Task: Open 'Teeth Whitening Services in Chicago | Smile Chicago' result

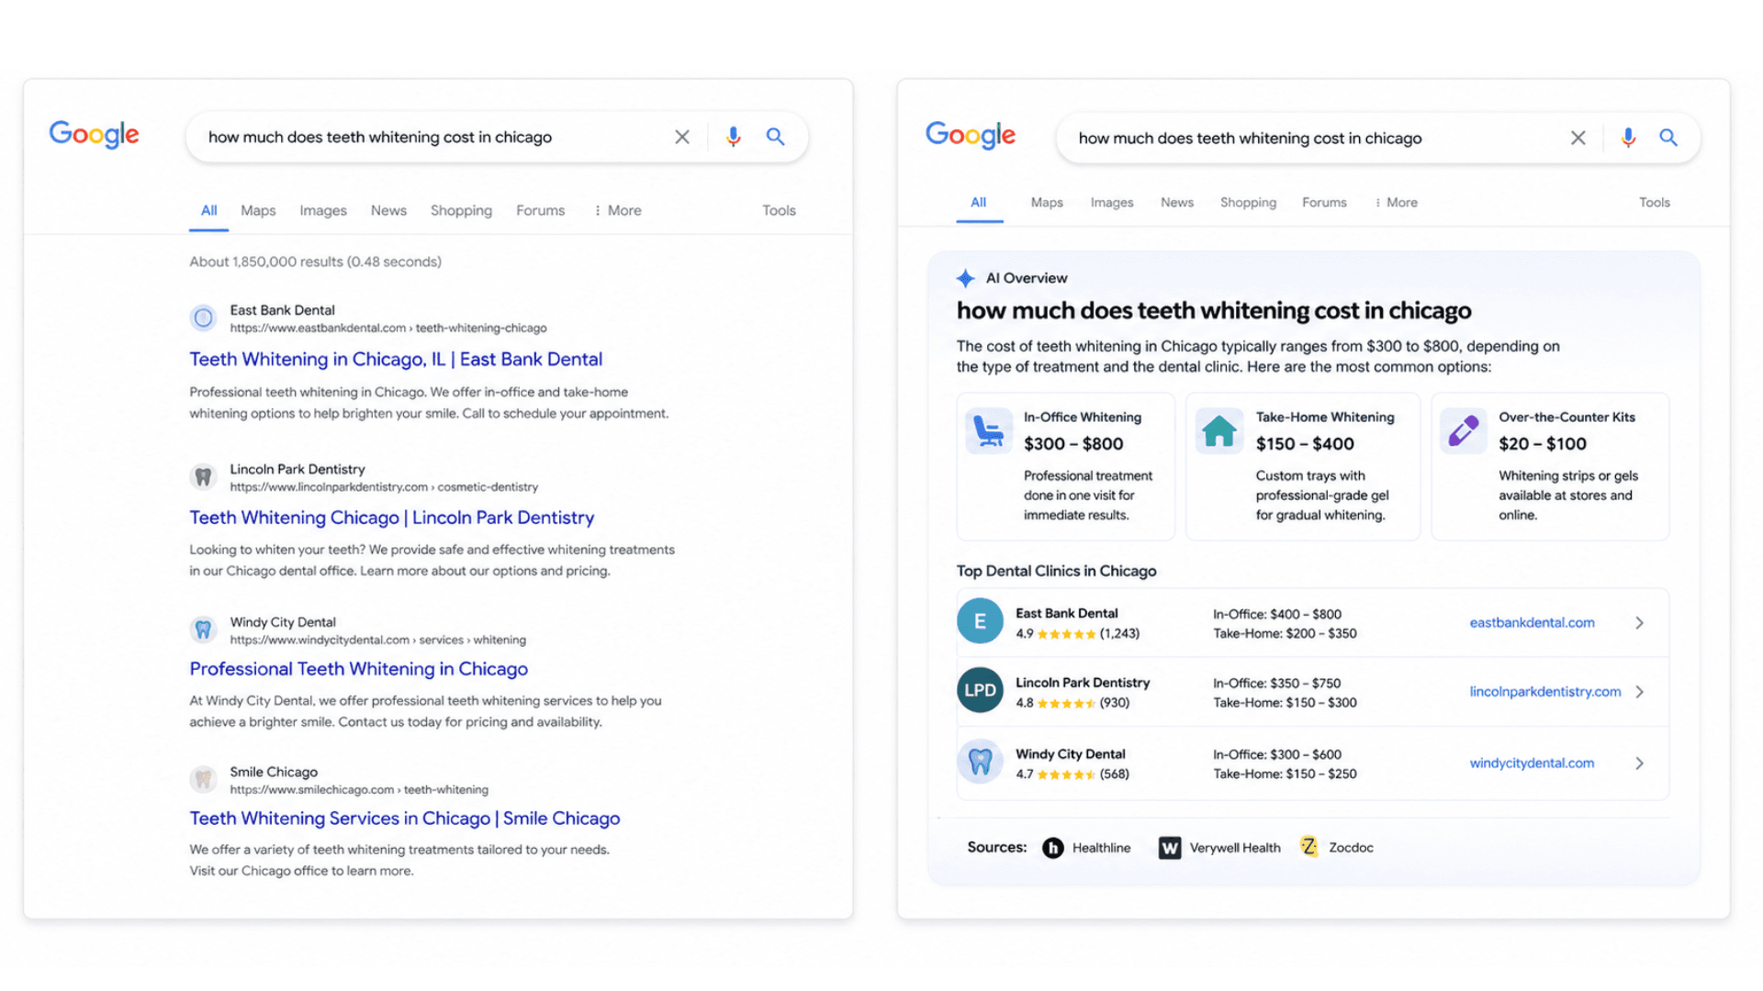Action: click(x=405, y=818)
